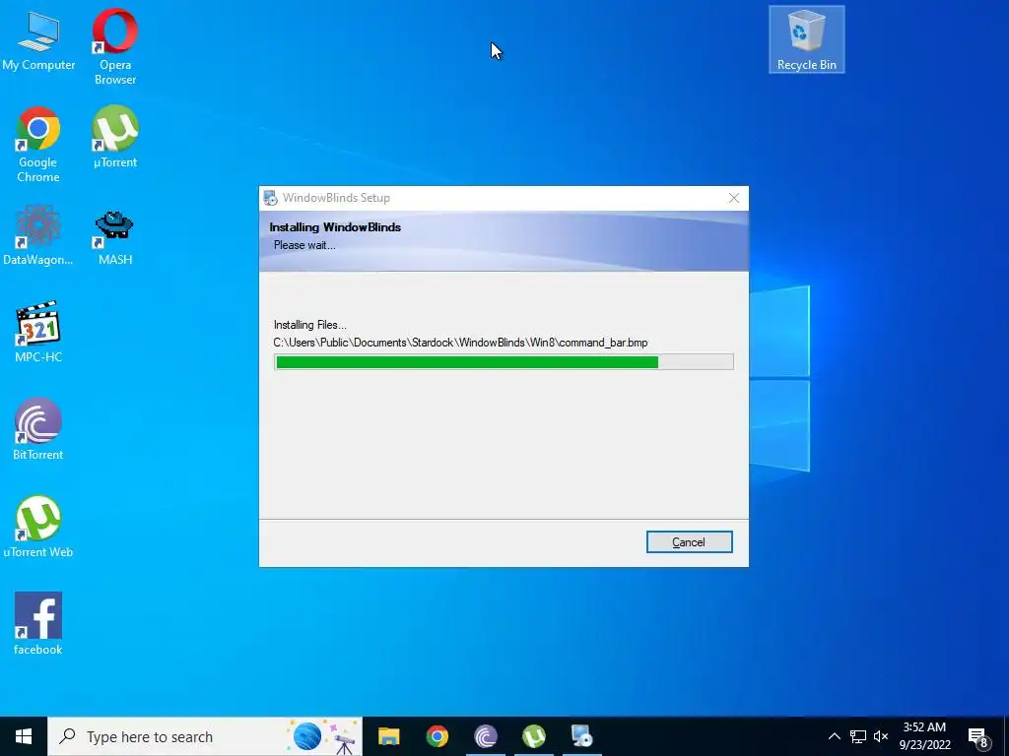
Task: Select the facebook desktop shortcut
Action: [38, 623]
